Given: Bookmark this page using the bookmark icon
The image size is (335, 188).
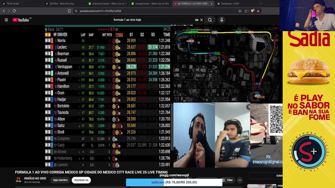Looking at the screenshot, I should click(69, 11).
